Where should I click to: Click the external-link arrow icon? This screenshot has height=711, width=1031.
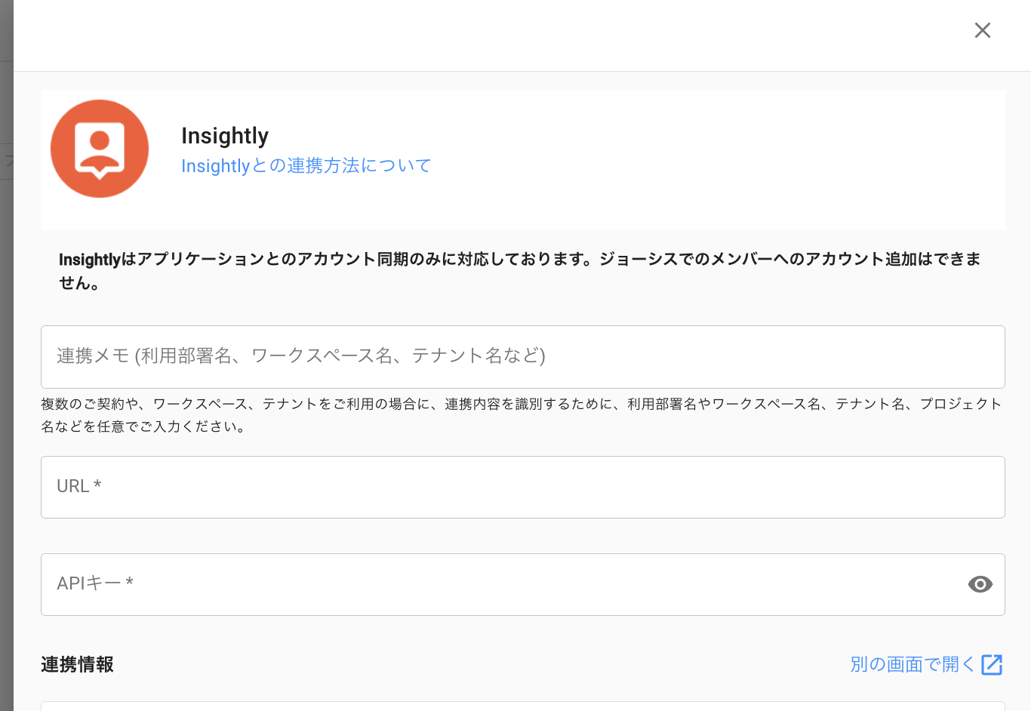(x=992, y=664)
